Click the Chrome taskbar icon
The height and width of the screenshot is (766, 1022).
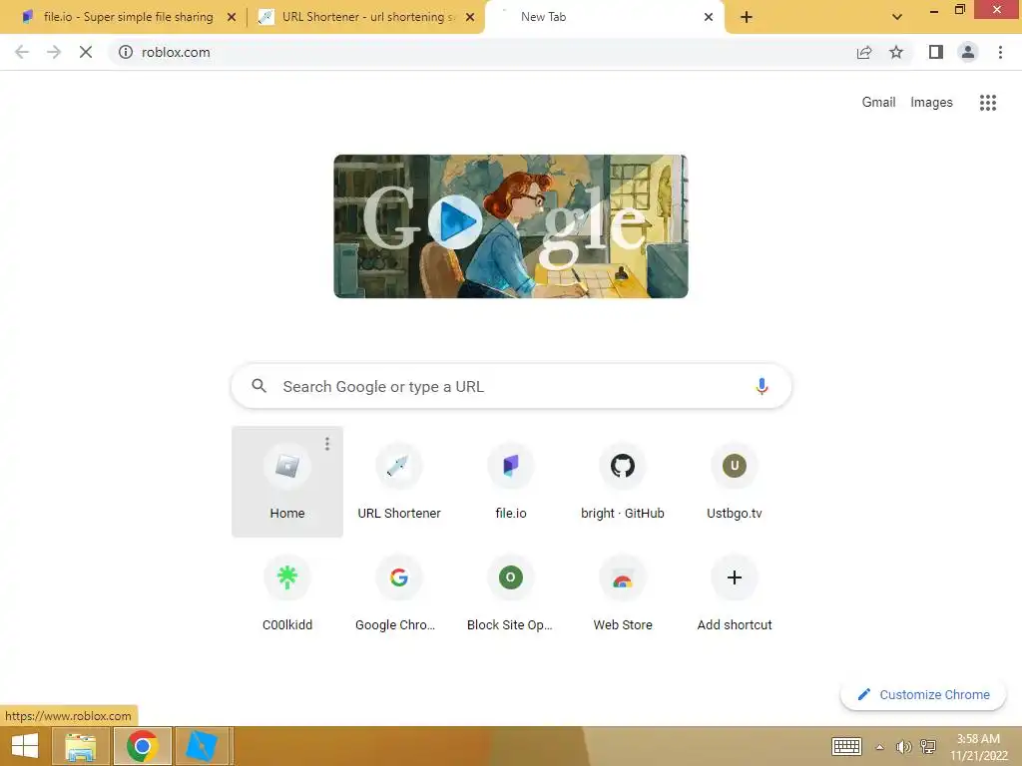coord(143,746)
